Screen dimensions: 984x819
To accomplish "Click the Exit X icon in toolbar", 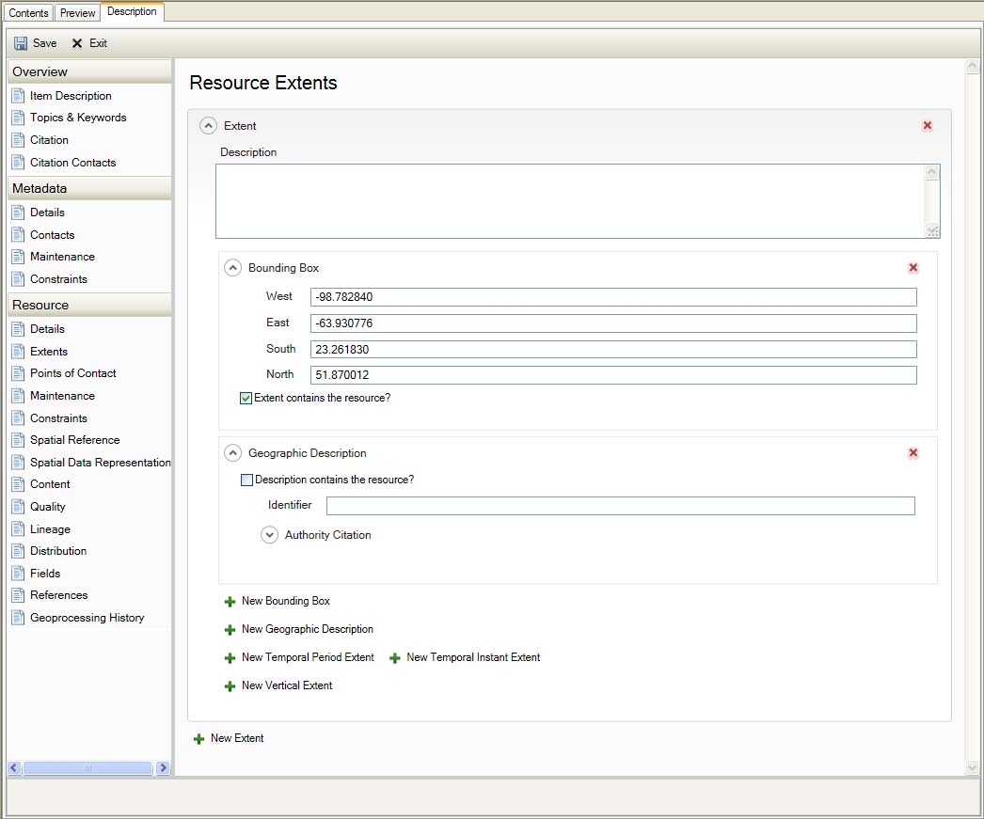I will point(77,43).
